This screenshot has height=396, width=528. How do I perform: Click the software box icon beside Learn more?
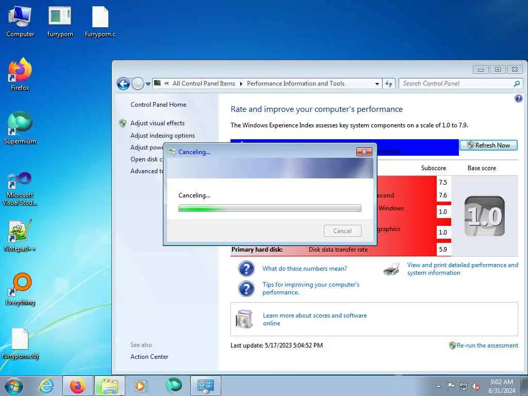pos(244,319)
